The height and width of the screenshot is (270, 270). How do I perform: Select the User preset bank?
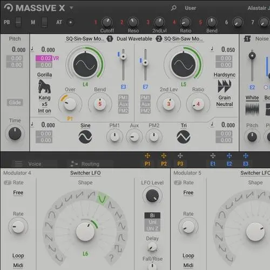click(190, 8)
